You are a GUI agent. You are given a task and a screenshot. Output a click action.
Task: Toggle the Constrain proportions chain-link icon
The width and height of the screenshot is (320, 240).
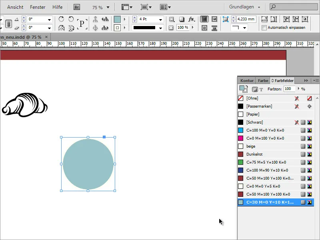tap(8, 24)
